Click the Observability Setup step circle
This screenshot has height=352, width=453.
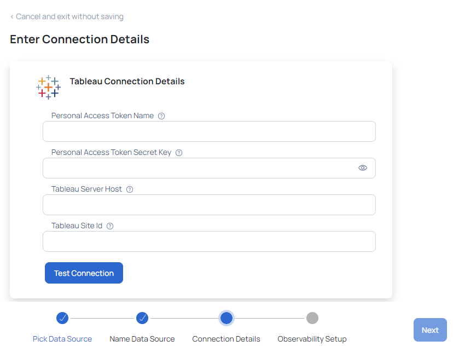click(x=312, y=318)
